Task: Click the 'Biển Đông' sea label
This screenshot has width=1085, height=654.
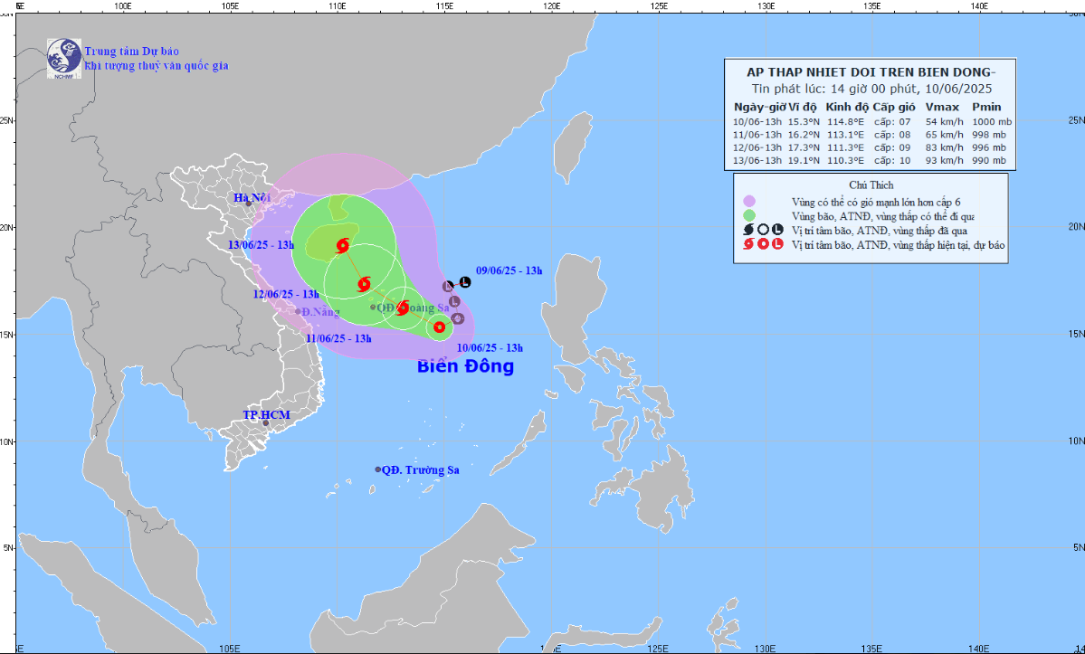Action: click(x=466, y=365)
